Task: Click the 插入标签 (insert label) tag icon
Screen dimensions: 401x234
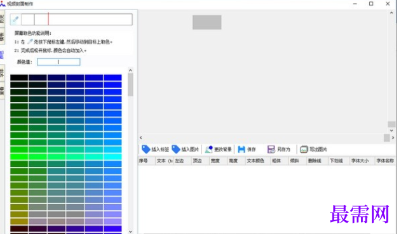Action: click(x=146, y=149)
